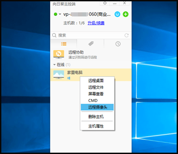Switch to the host list tab icon

coord(64,44)
